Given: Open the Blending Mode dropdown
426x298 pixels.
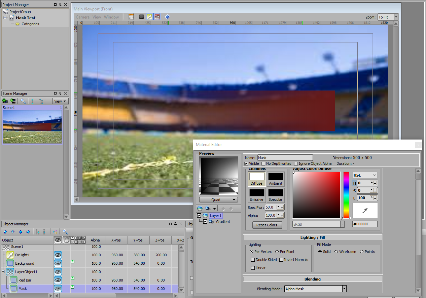Looking at the screenshot, I should click(x=344, y=289).
